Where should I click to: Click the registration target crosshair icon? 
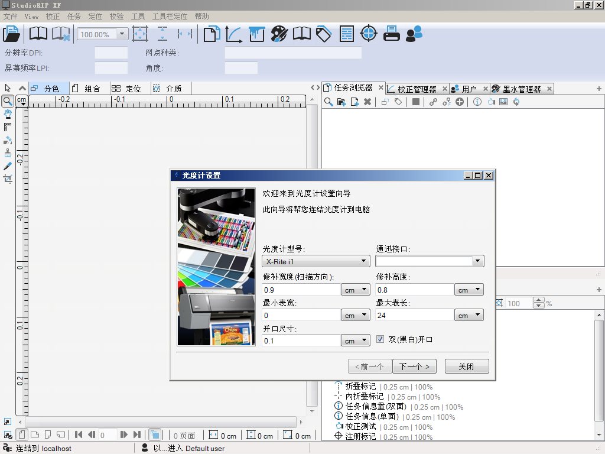coord(369,33)
